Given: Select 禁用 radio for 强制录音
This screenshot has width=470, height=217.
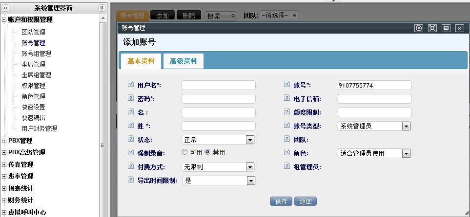Looking at the screenshot, I should click(207, 152).
